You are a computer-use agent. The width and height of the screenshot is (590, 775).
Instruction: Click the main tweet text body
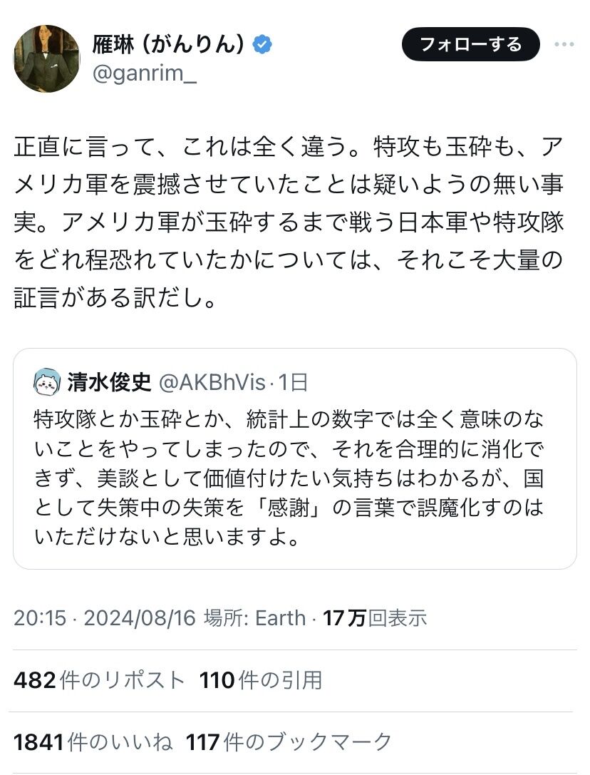[289, 222]
